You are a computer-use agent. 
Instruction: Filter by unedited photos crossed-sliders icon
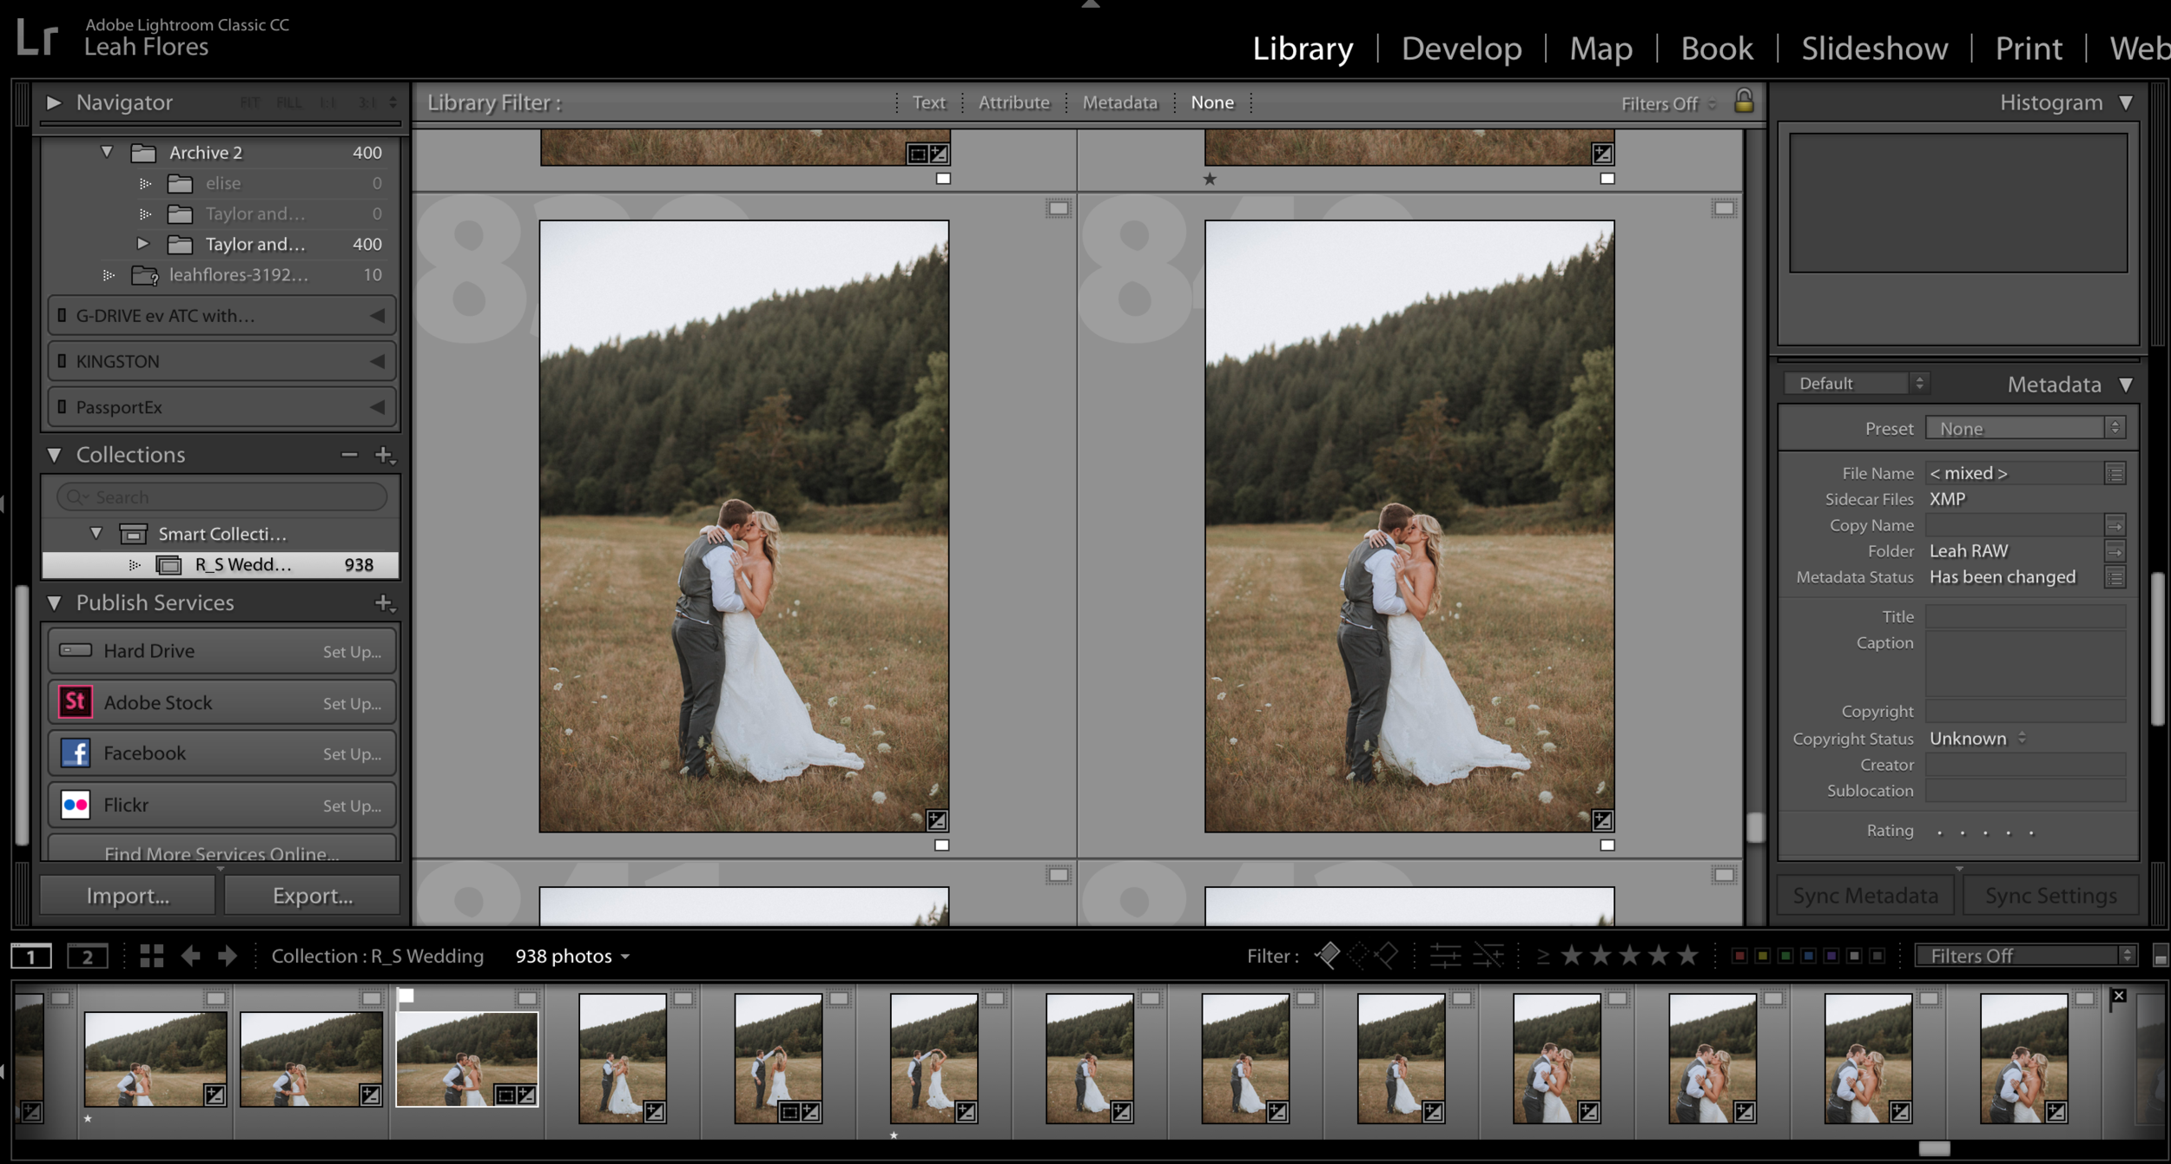click(x=1488, y=956)
